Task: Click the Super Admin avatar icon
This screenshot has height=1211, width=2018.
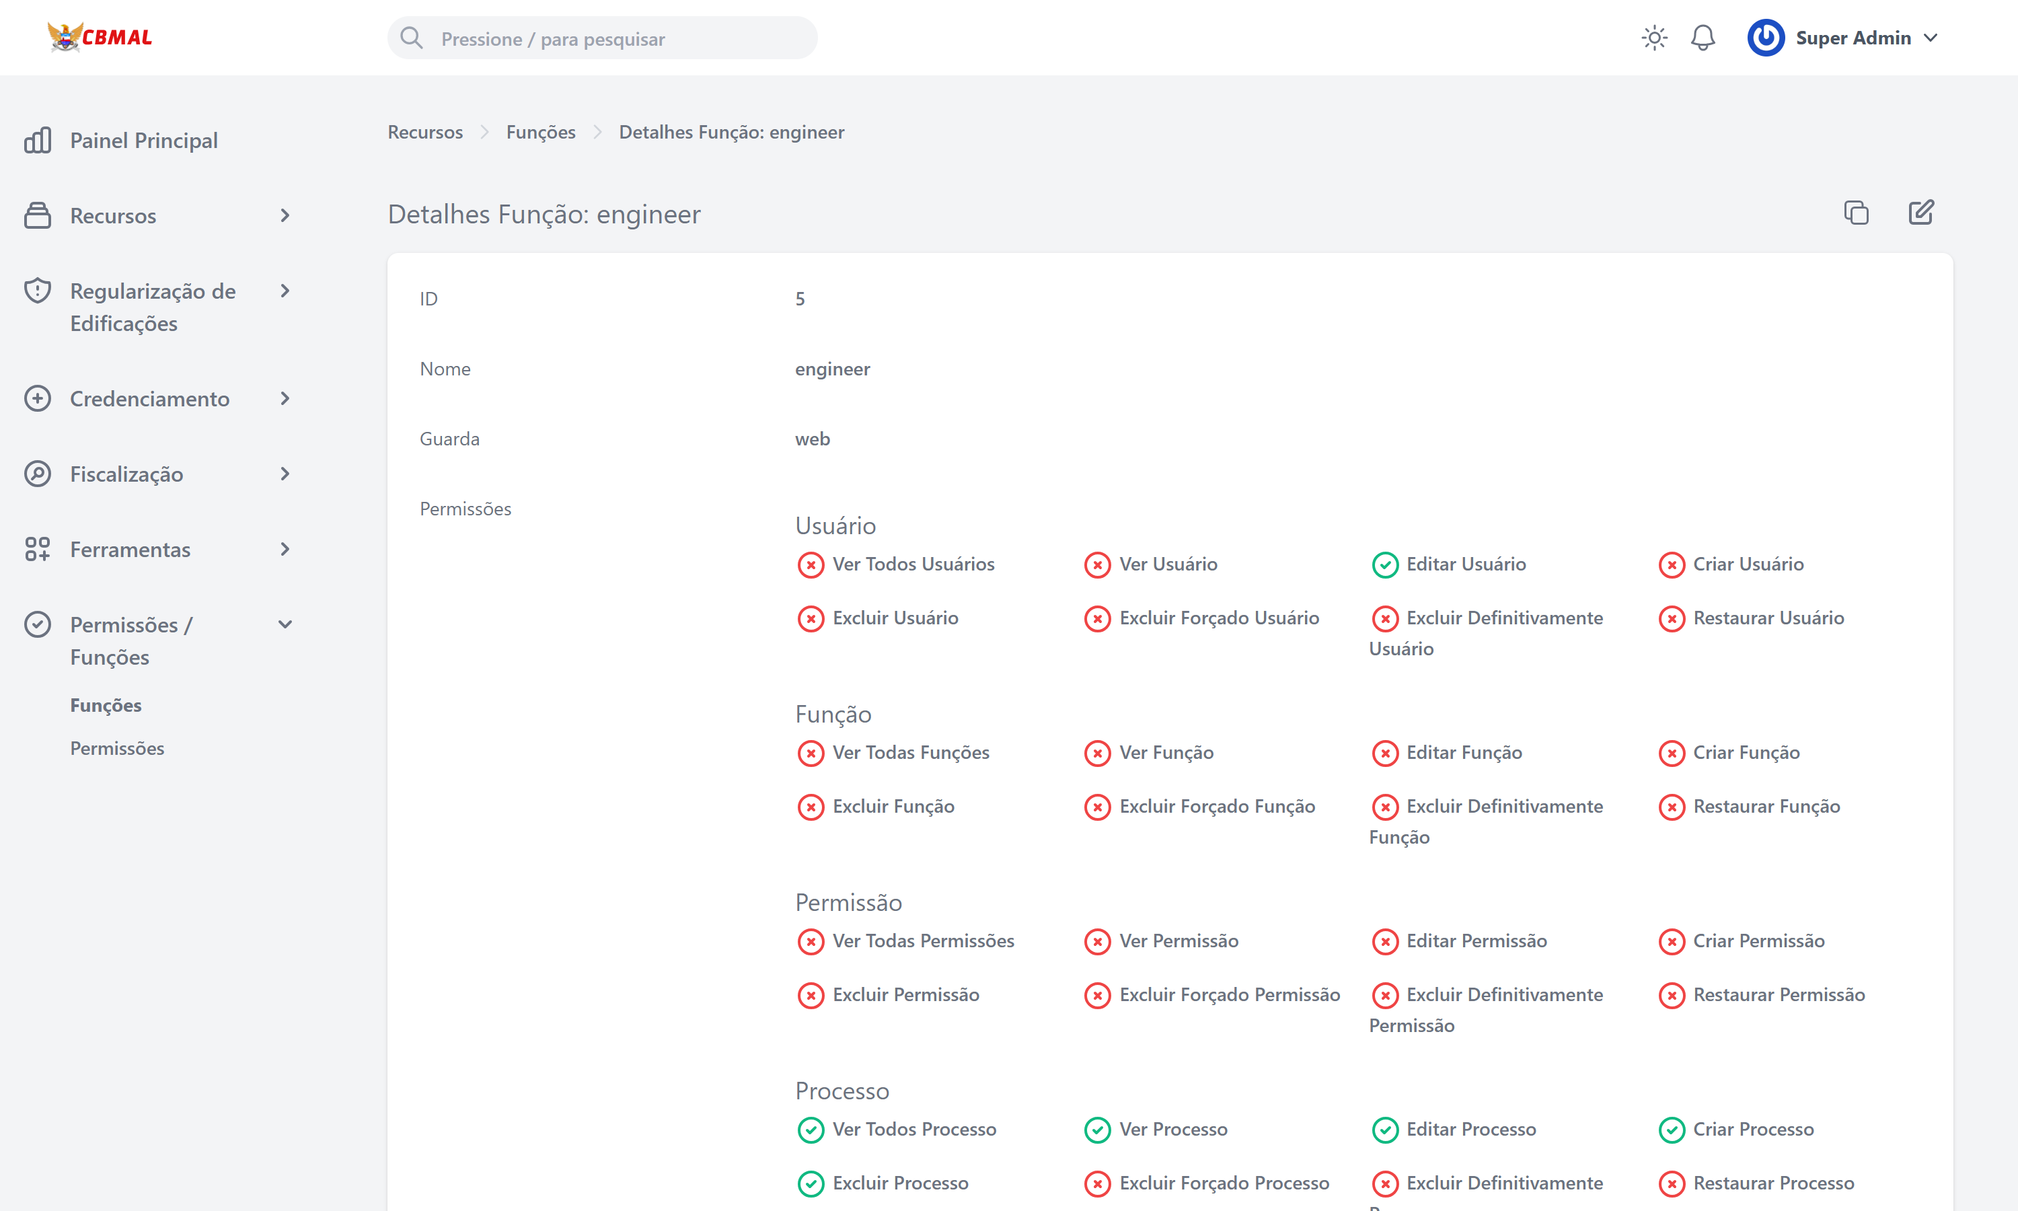Action: (x=1765, y=38)
